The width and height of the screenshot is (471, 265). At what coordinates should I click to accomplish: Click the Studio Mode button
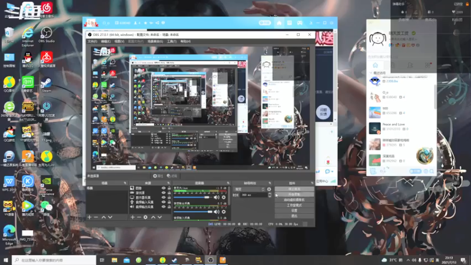294,205
